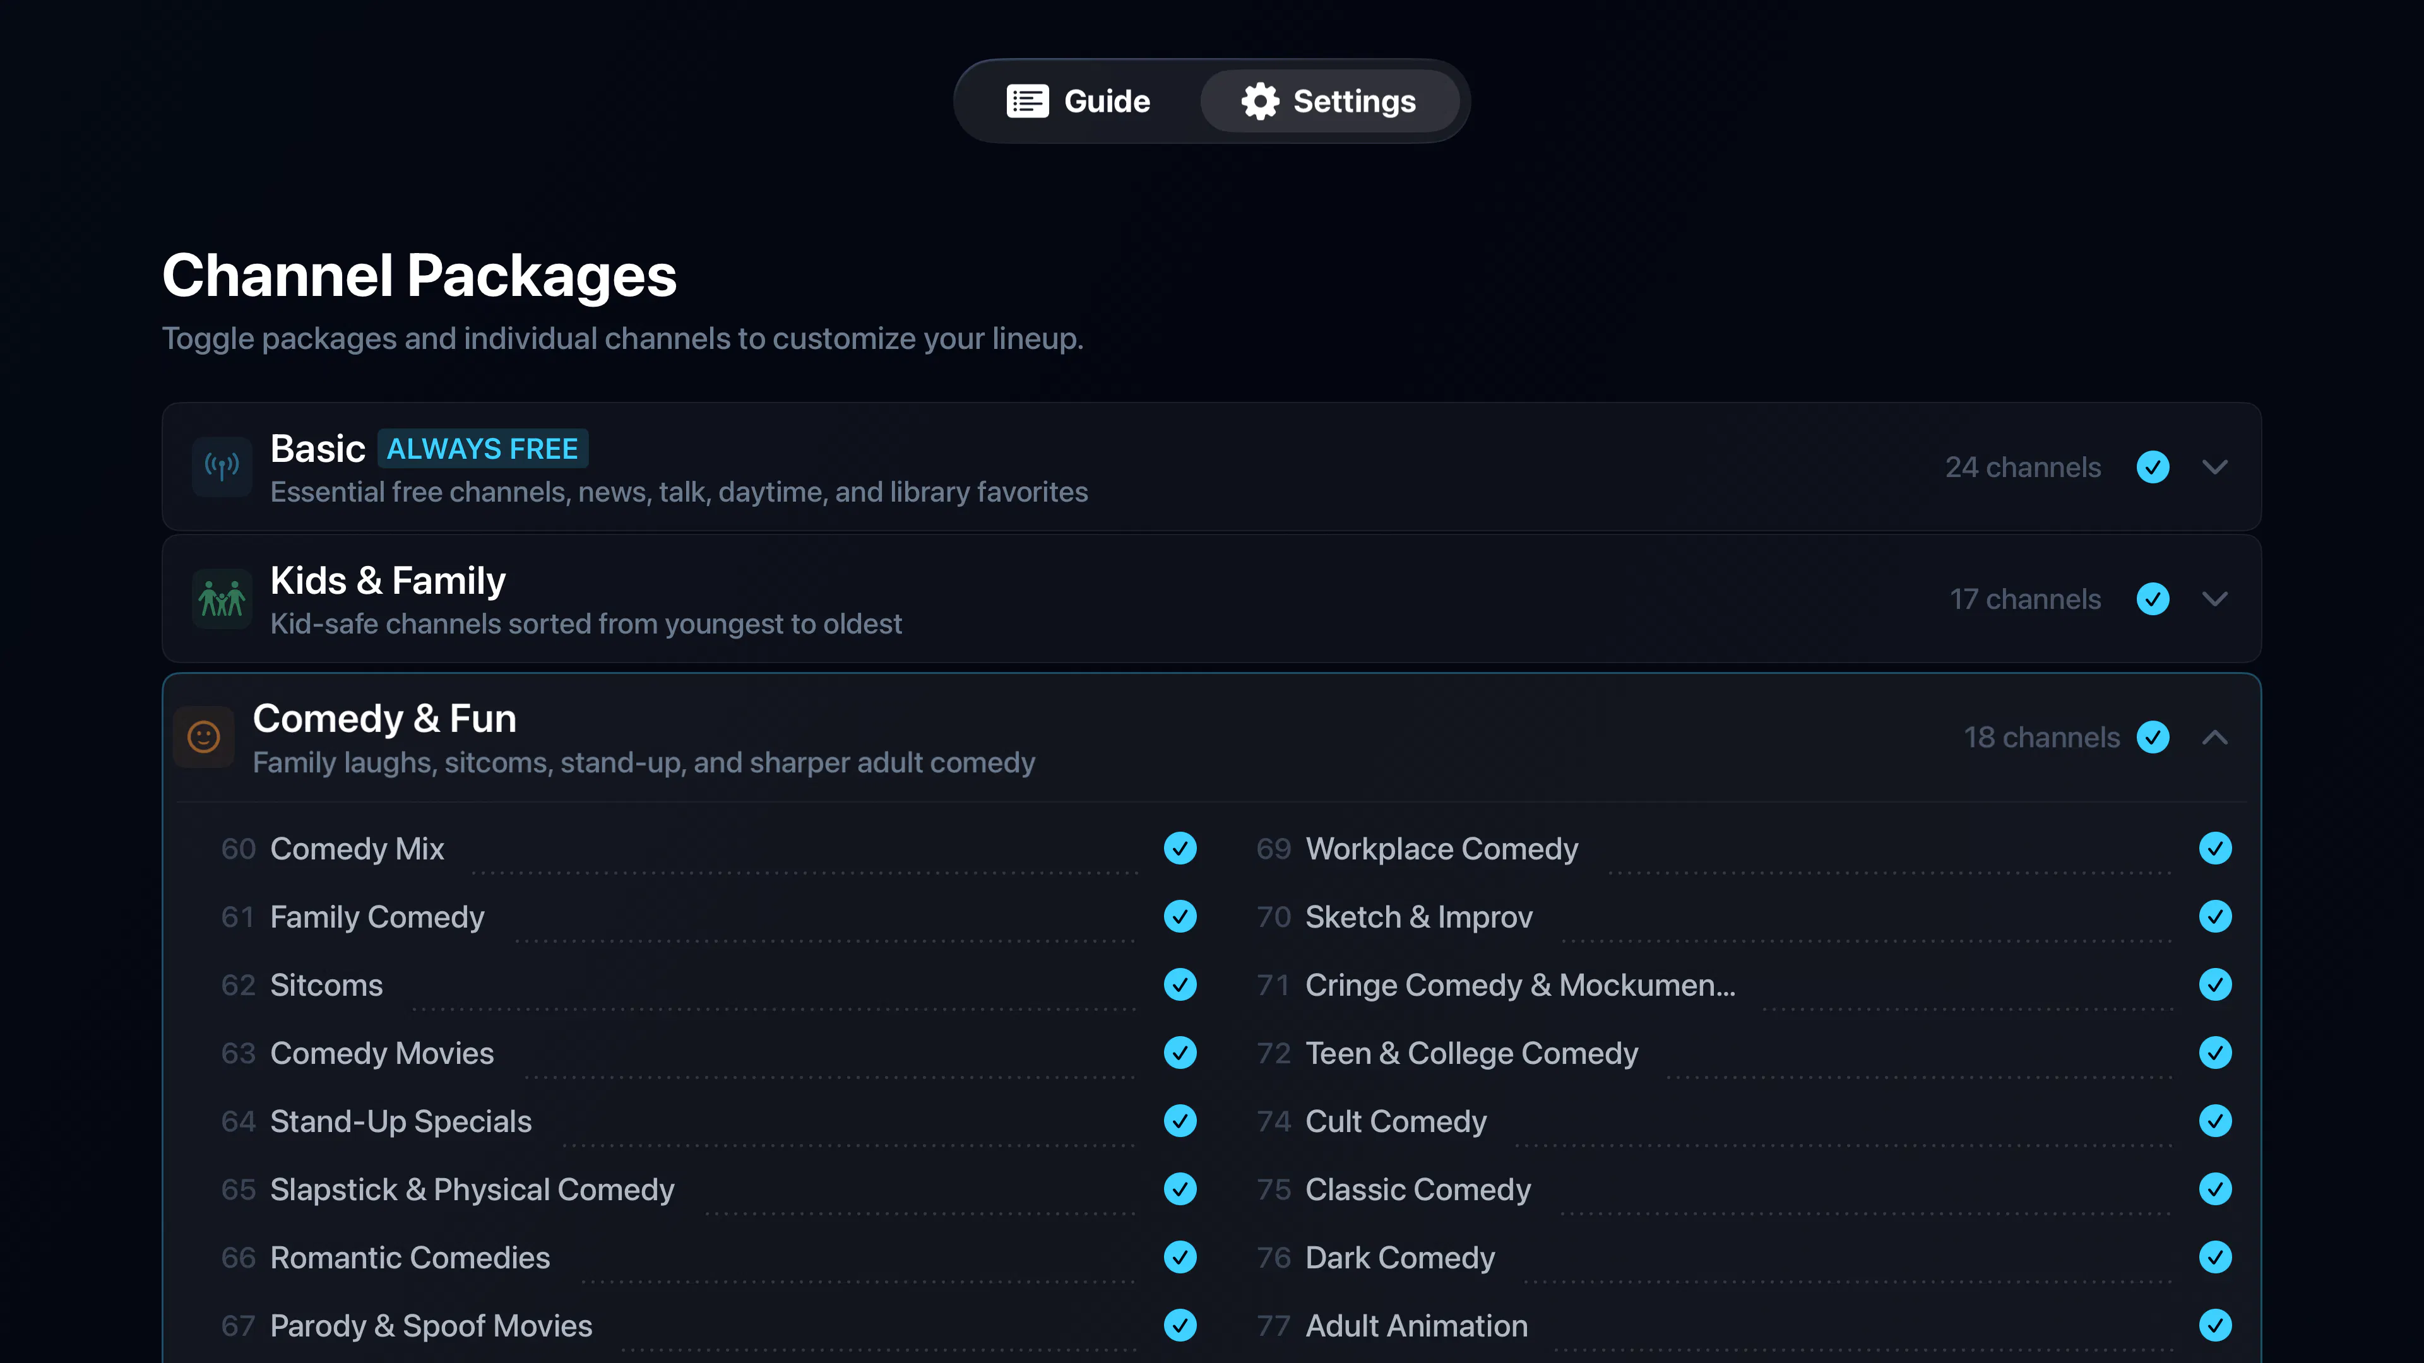Image resolution: width=2424 pixels, height=1363 pixels.
Task: Toggle off channel 75 Classic Comedy
Action: (x=2215, y=1189)
